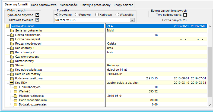Click the 2 913,15 amount value
The width and height of the screenshot is (213, 112).
pyautogui.click(x=152, y=78)
